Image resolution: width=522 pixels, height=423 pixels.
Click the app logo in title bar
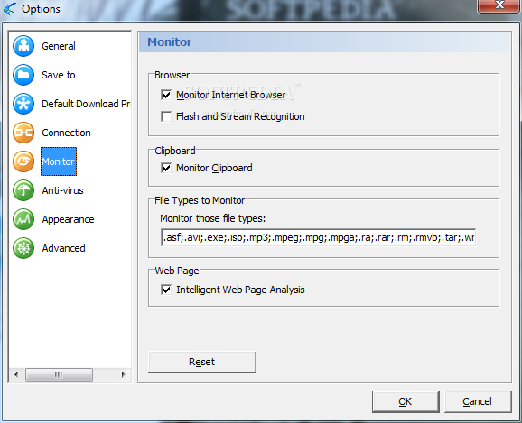tap(9, 9)
